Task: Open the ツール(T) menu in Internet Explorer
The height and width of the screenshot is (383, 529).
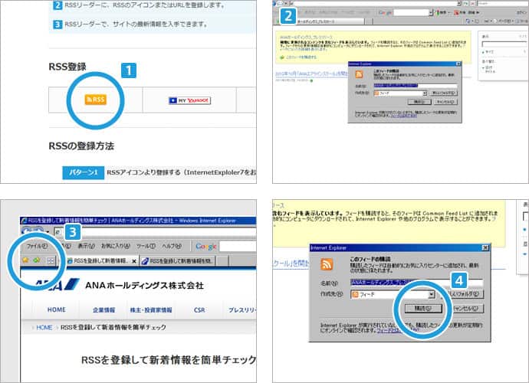Action: point(145,246)
